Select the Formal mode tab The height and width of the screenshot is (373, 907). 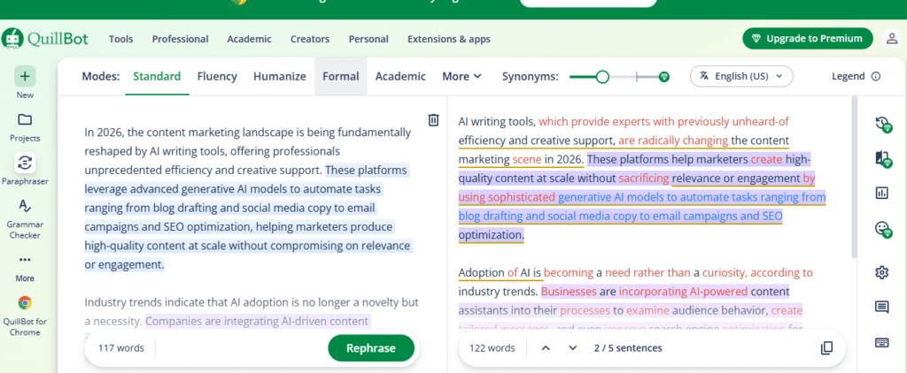click(x=341, y=76)
